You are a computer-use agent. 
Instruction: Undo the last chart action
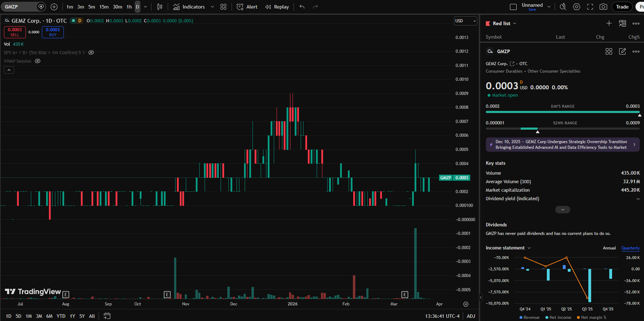point(302,7)
